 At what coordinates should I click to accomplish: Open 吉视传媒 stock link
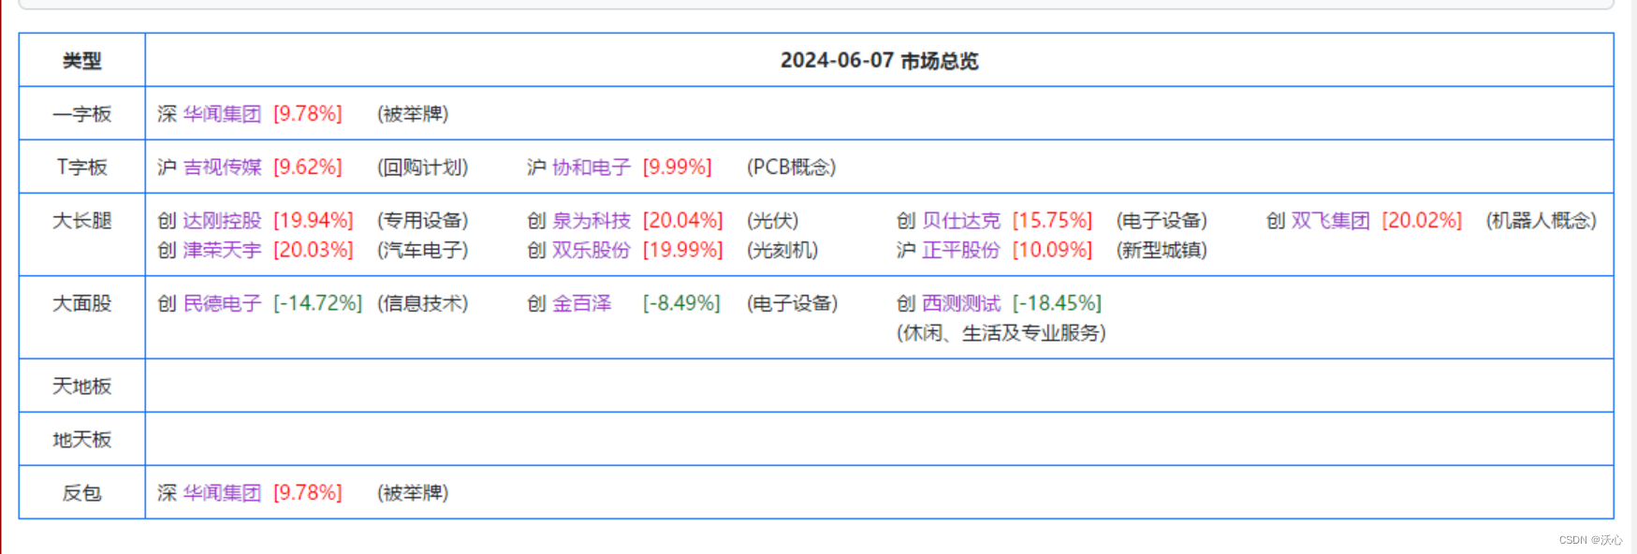tap(222, 168)
